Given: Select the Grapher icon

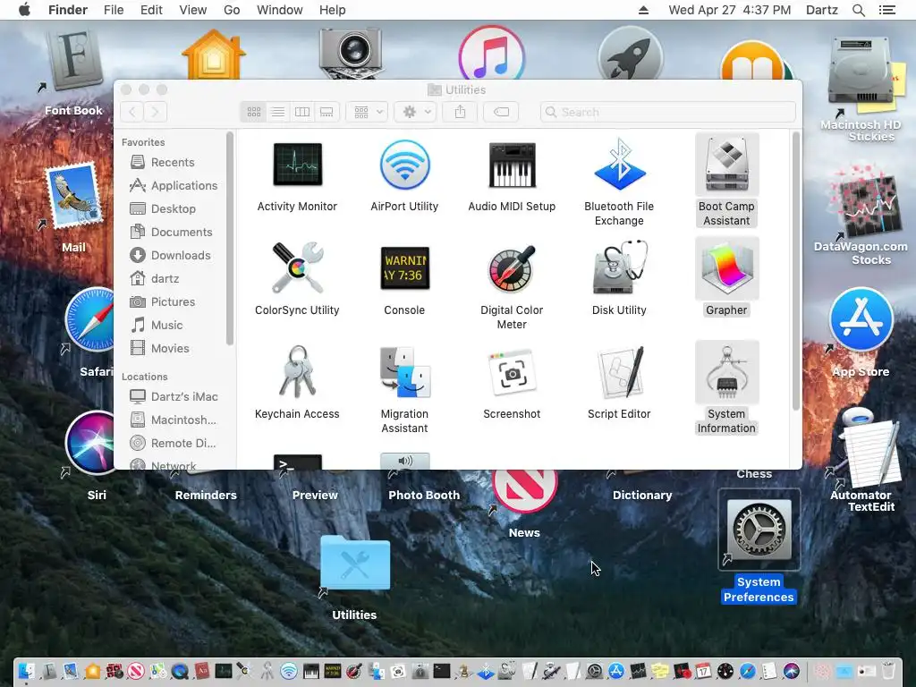Looking at the screenshot, I should 726,268.
